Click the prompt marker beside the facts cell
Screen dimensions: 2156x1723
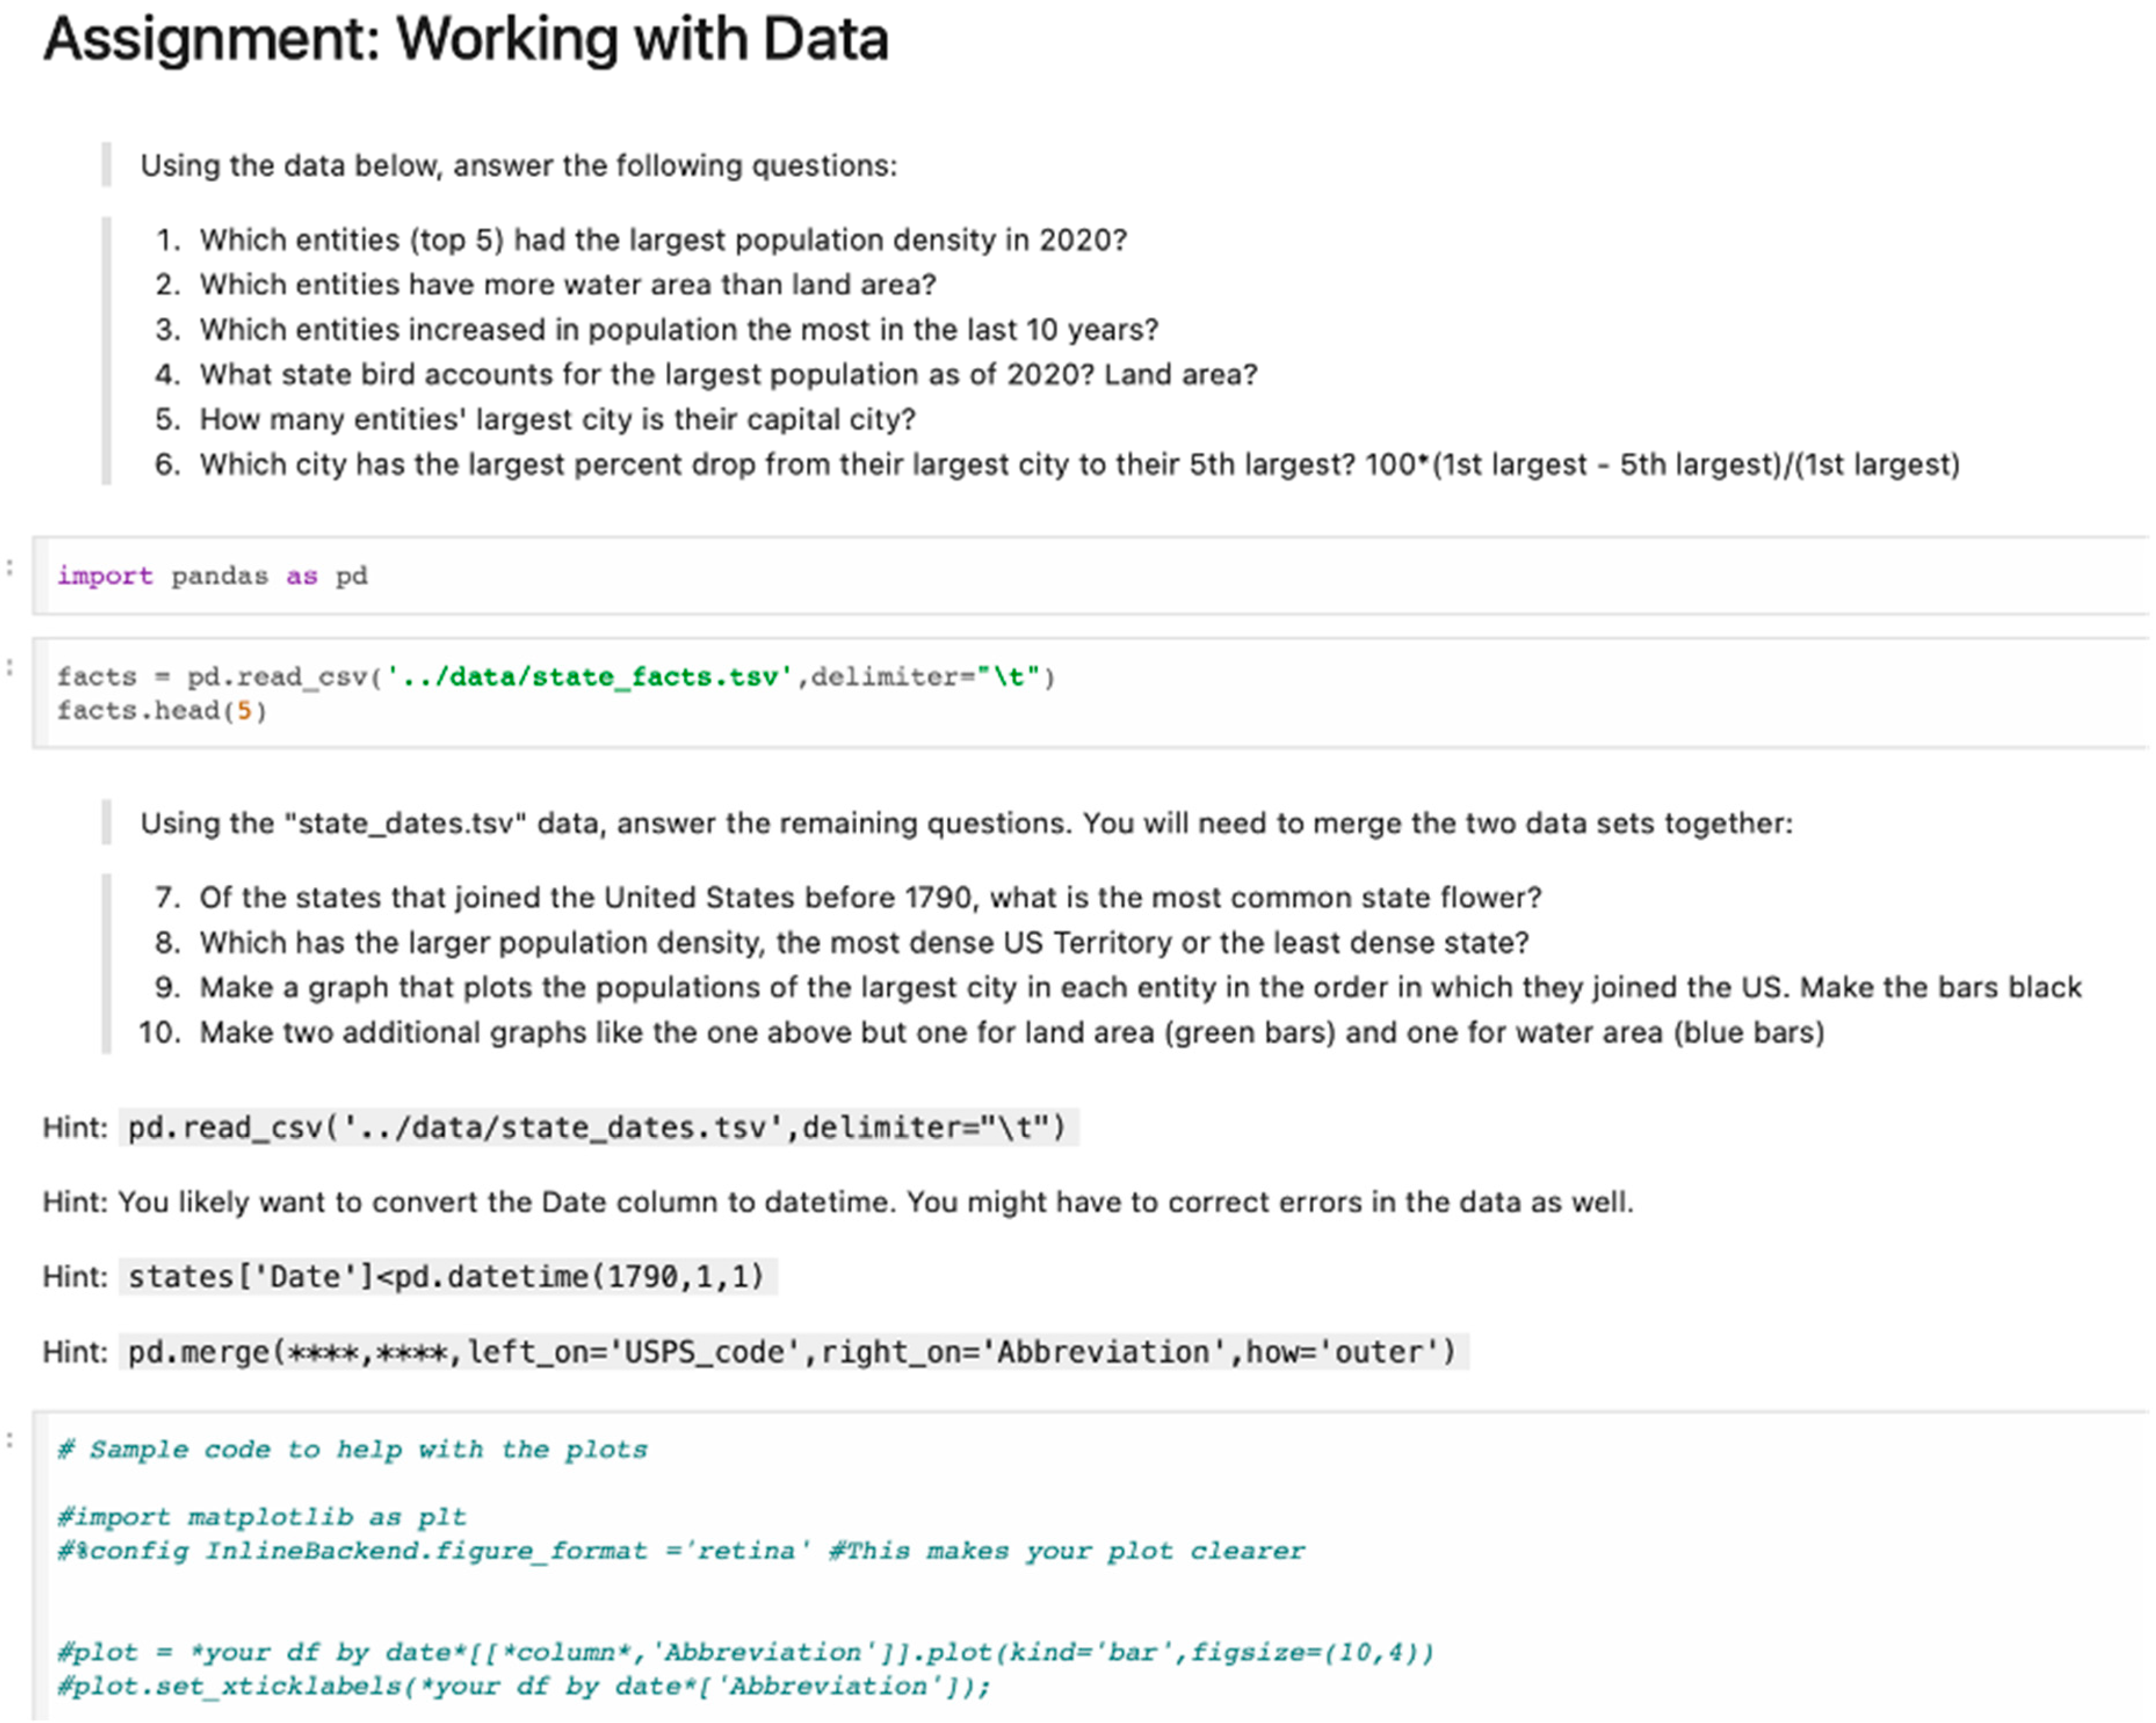(x=10, y=668)
